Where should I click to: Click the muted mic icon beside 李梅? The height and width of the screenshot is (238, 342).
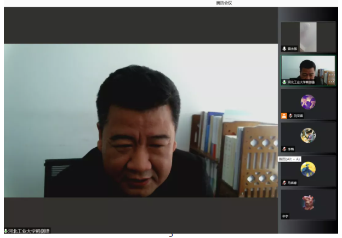click(x=284, y=149)
